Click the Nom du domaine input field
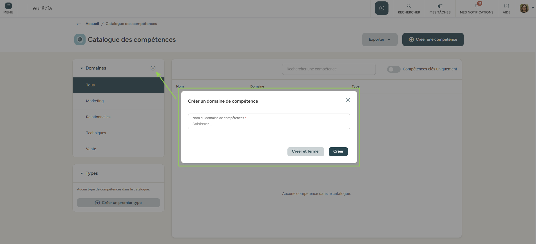 [x=269, y=124]
